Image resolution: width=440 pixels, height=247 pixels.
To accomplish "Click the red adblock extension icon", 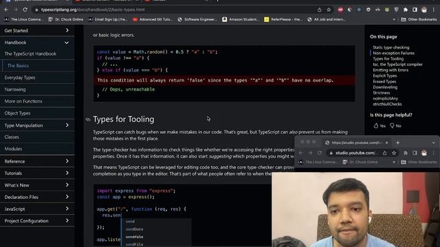I will click(x=340, y=10).
